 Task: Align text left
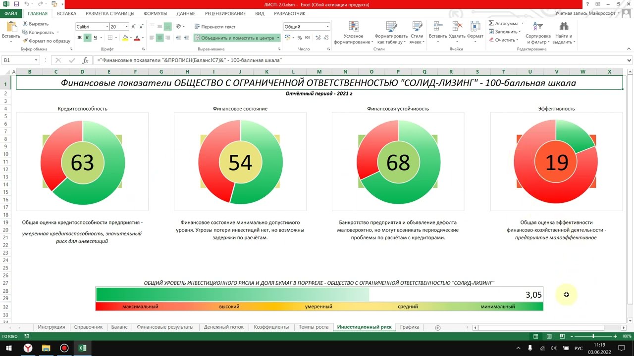152,38
